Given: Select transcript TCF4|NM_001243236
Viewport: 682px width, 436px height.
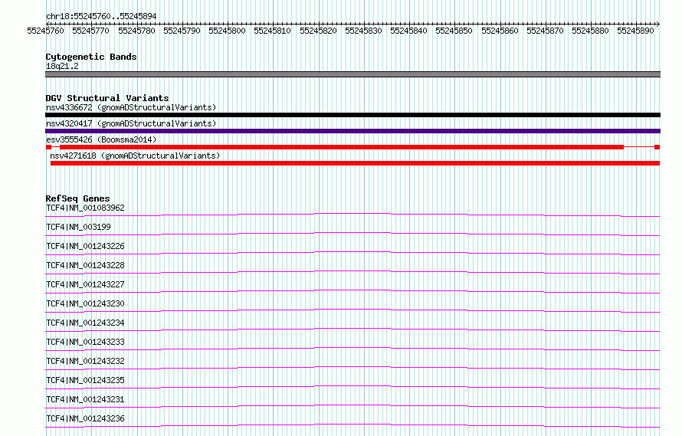Looking at the screenshot, I should [85, 418].
